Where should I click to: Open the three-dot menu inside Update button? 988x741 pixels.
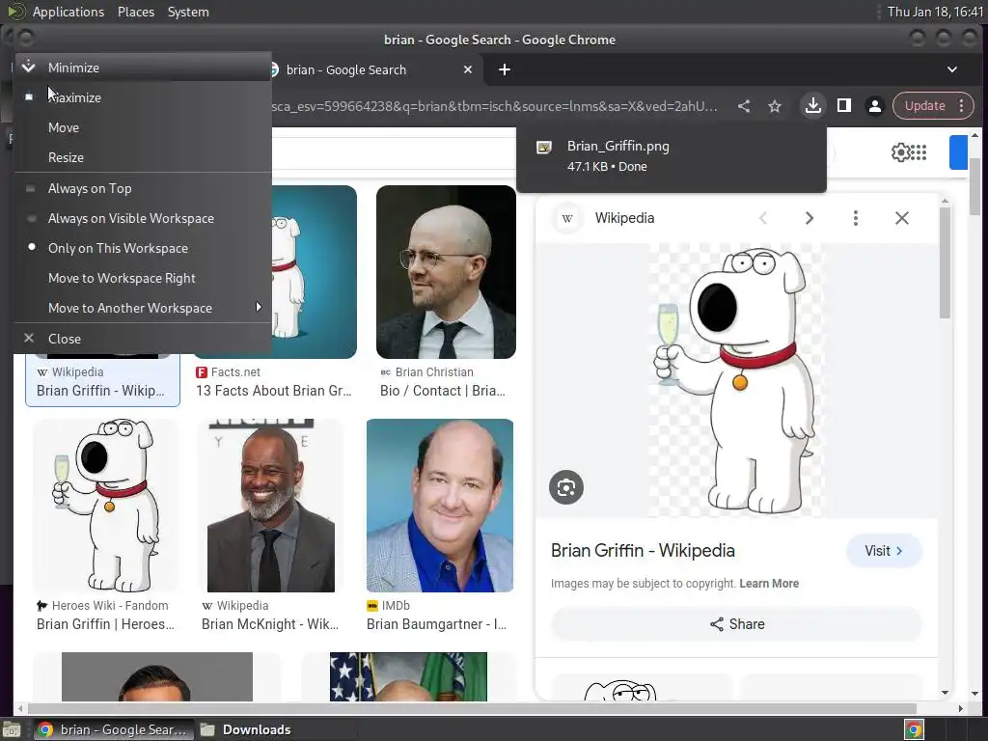pos(962,106)
